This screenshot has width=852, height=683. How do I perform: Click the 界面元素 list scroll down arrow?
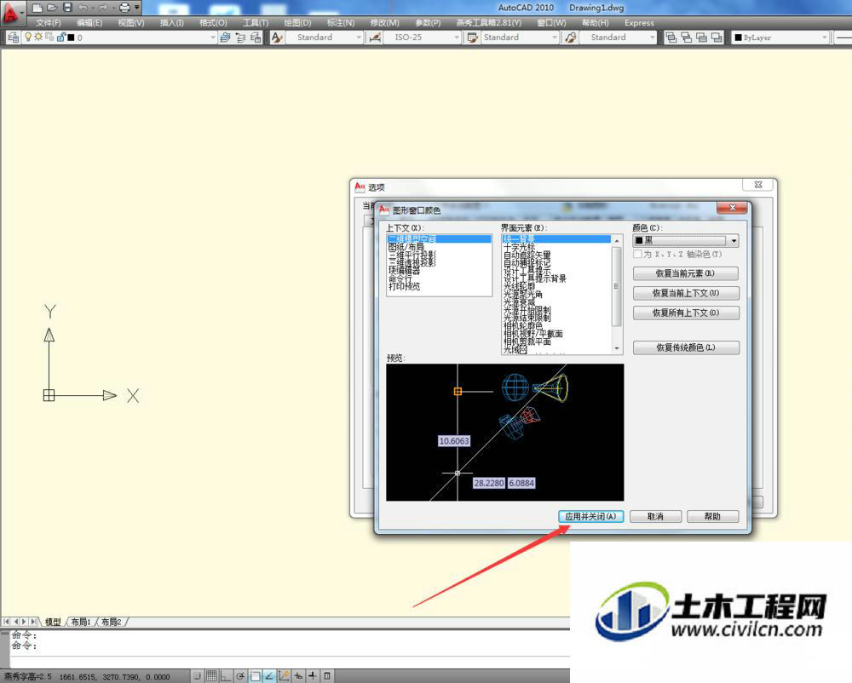coord(617,348)
